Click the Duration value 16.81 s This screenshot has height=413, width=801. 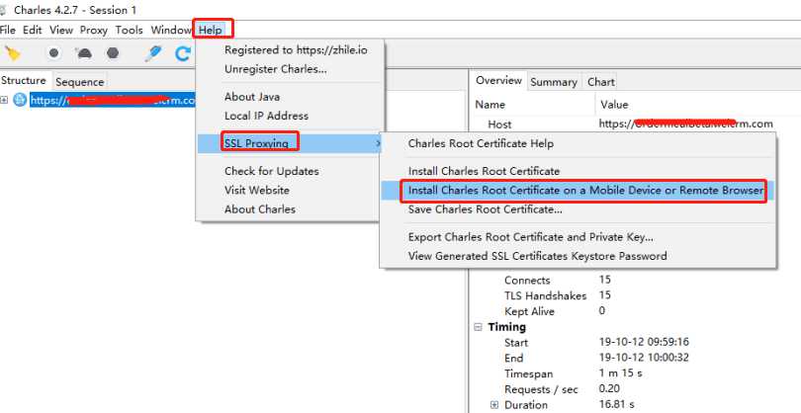point(617,404)
